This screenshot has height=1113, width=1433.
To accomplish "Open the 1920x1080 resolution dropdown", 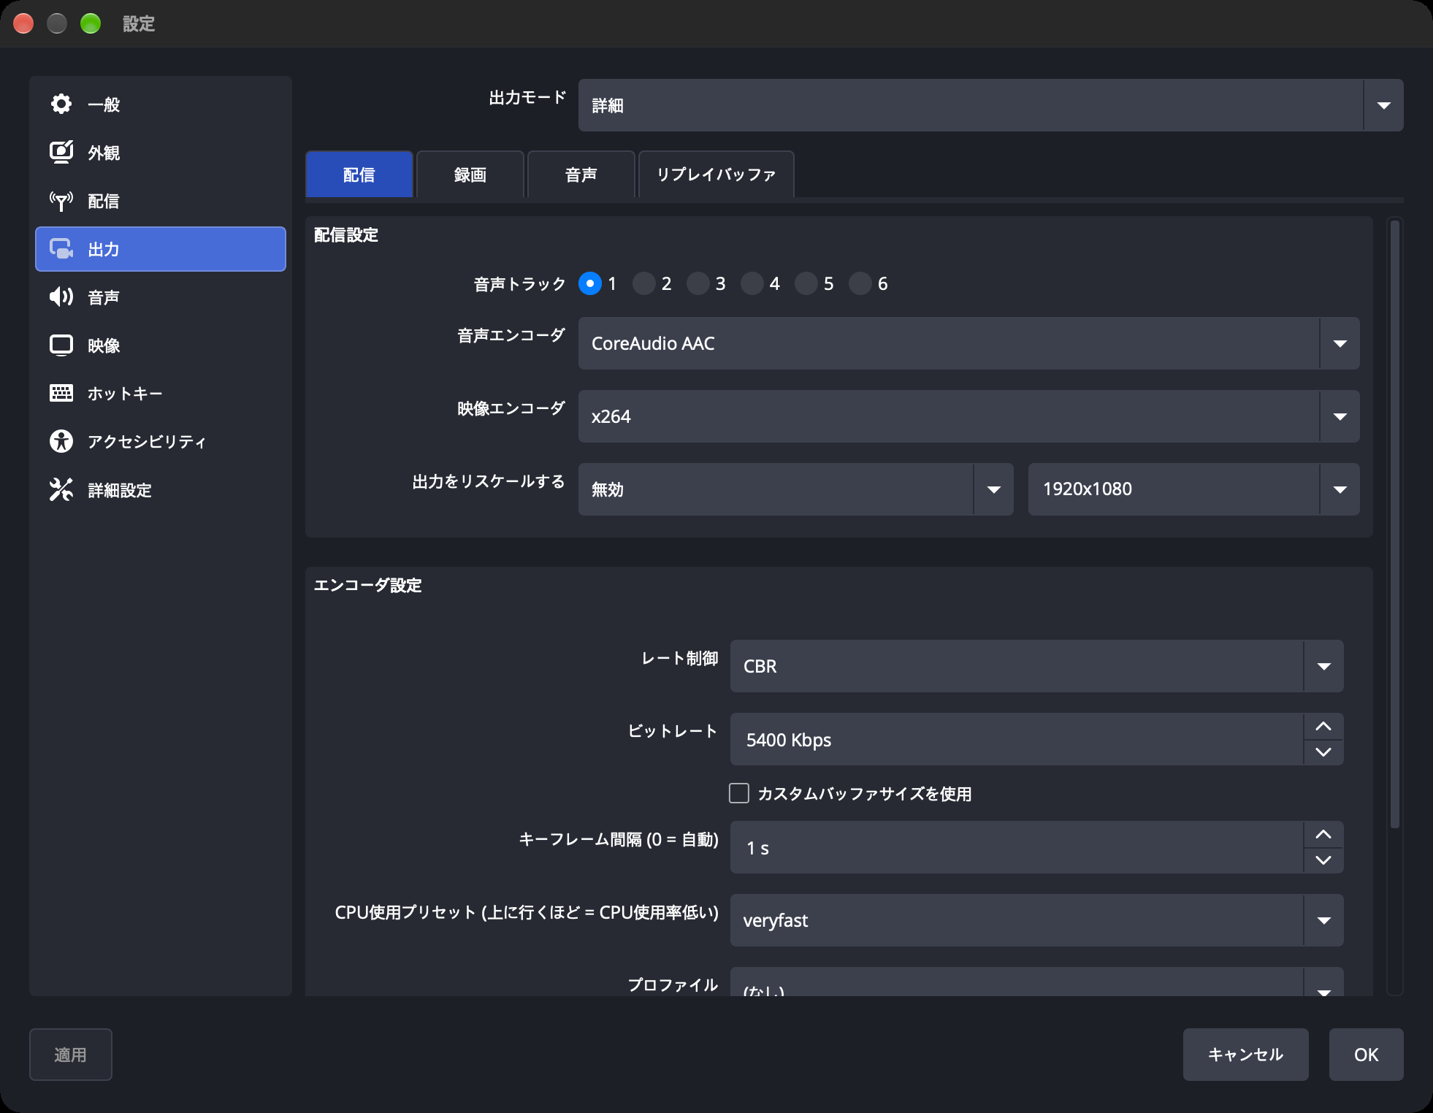I will (1193, 489).
